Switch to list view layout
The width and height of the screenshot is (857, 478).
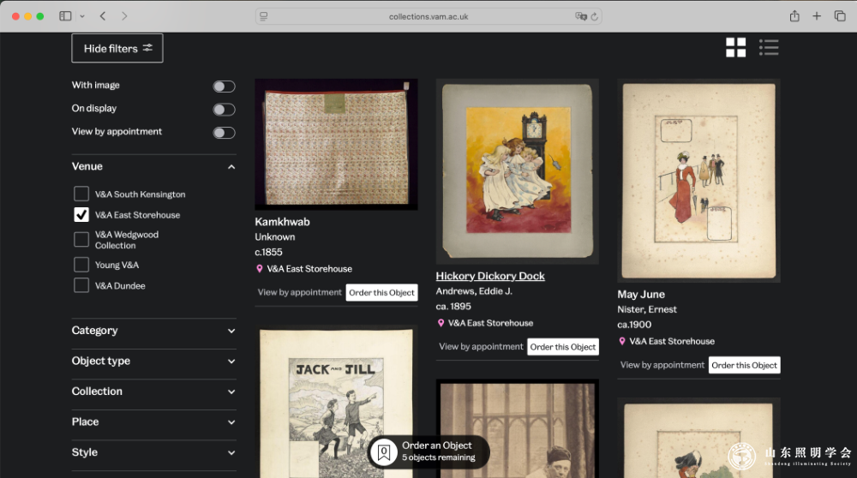tap(769, 48)
